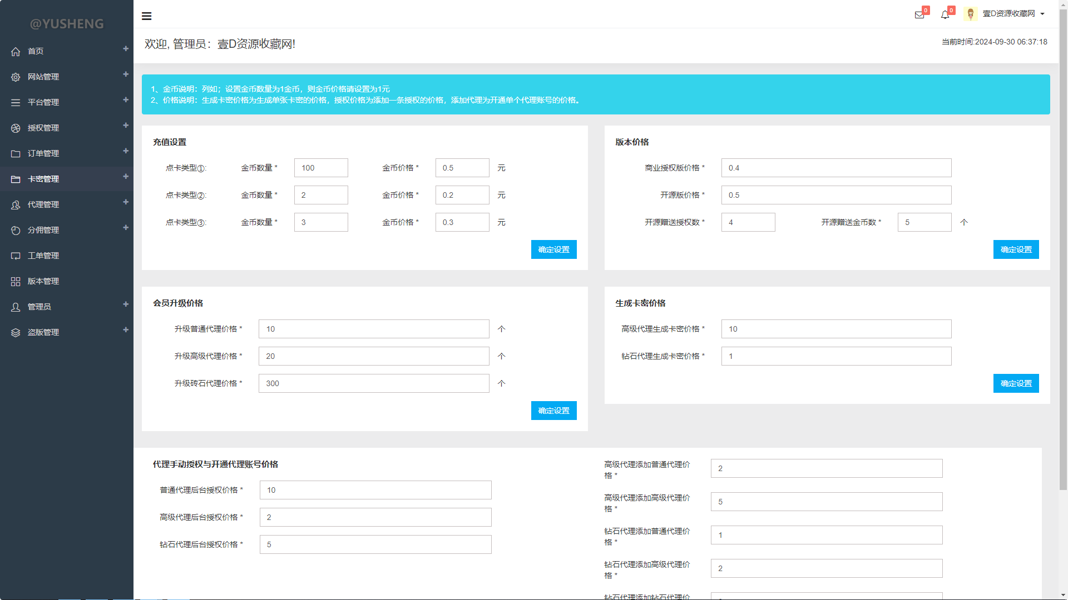
Task: Click the gear icon for 网站管理
Action: click(16, 77)
